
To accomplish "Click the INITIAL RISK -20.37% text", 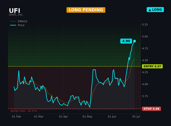I will pyautogui.click(x=24, y=111).
